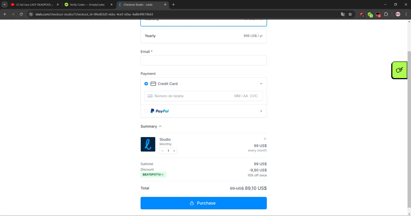Open the dark extension with badge 8
The image size is (411, 216).
coord(378,14)
